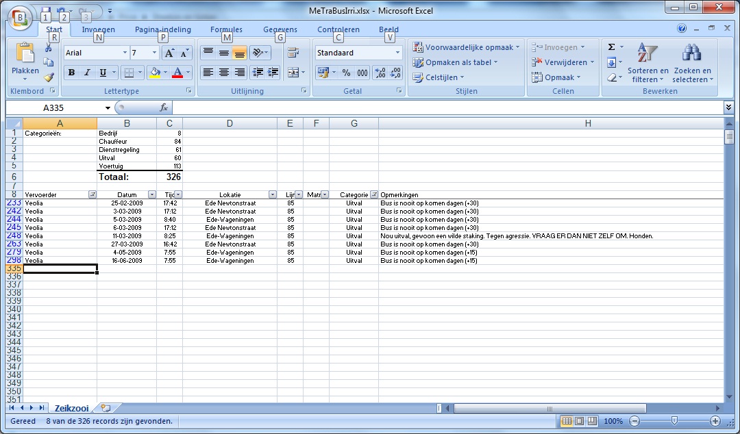
Task: Open number format dropdown Standaard
Action: (x=397, y=53)
